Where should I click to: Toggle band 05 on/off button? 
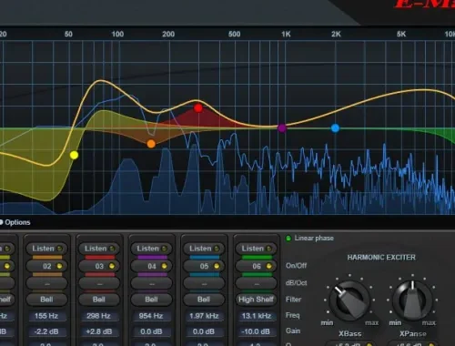[x=204, y=266]
